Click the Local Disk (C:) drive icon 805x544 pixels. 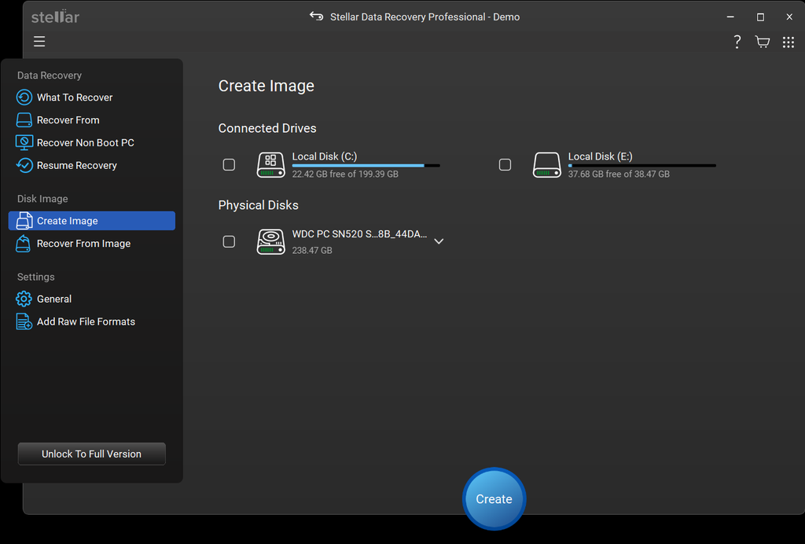click(x=270, y=165)
